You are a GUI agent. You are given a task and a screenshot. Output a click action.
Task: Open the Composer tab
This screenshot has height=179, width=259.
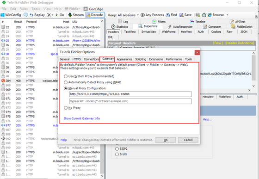(x=212, y=26)
